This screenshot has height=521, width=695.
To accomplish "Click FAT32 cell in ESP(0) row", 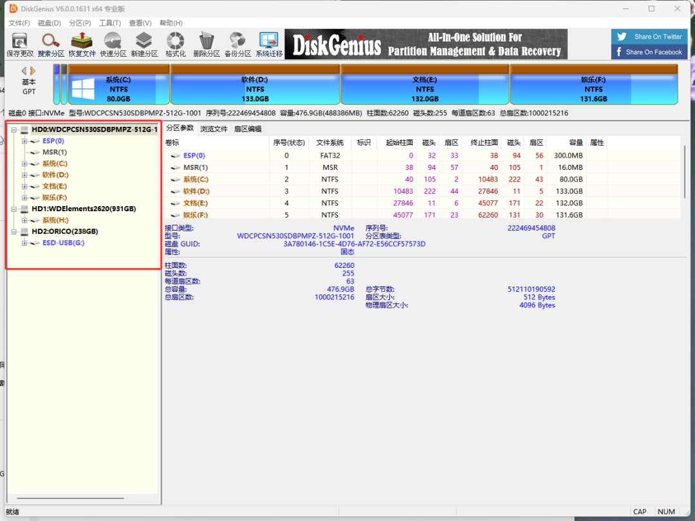I will click(x=330, y=156).
